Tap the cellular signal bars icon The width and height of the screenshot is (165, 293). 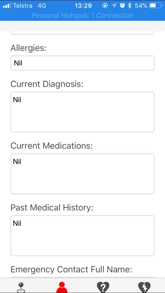click(x=7, y=6)
